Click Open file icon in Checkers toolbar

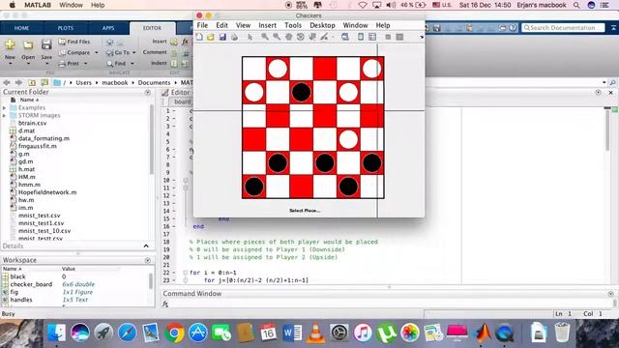click(x=211, y=37)
